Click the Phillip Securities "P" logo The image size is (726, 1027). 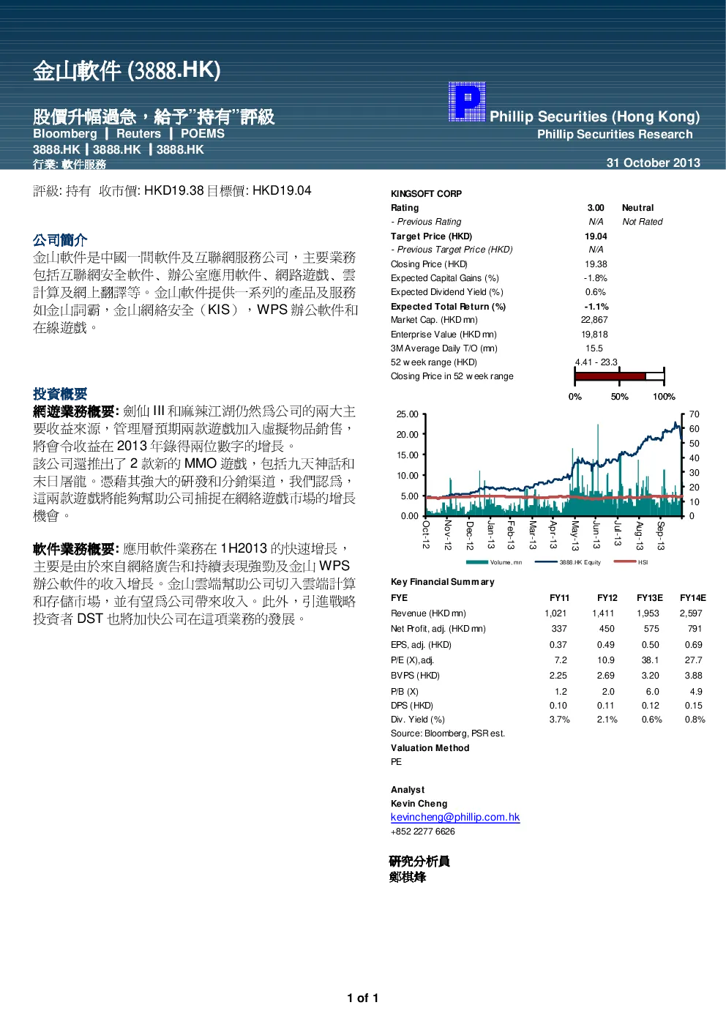pos(467,102)
